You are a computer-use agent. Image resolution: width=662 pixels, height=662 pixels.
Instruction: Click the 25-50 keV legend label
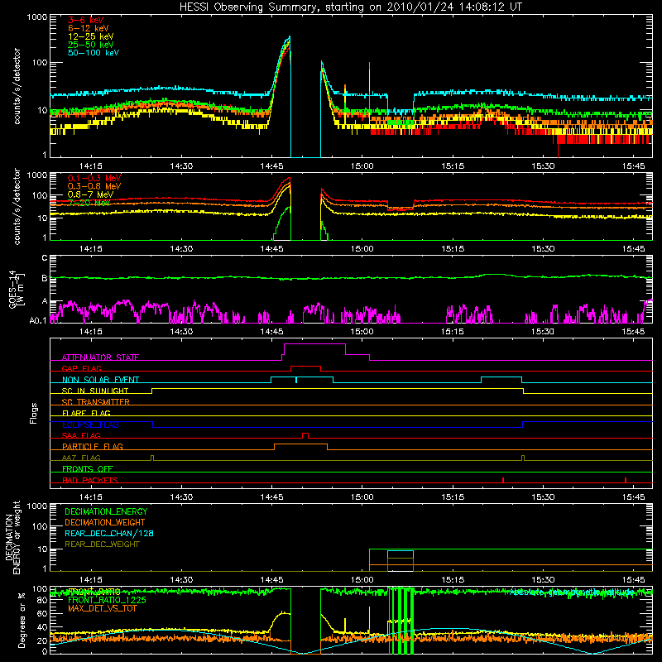point(91,45)
